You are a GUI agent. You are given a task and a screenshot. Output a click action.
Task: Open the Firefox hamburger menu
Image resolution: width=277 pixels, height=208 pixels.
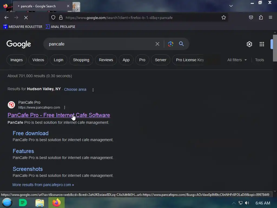point(271,18)
